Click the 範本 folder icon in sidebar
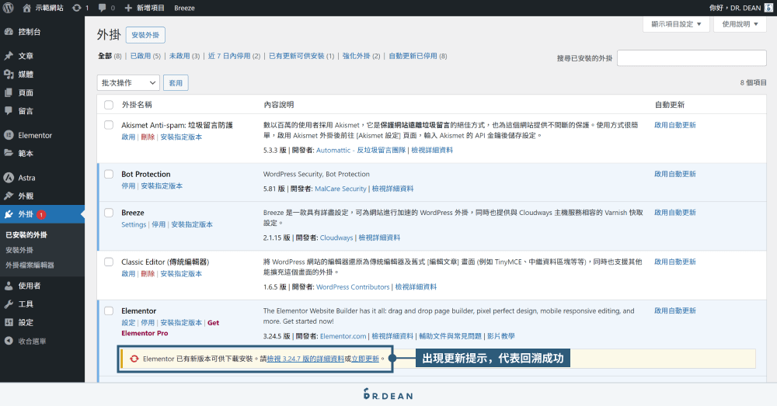Screen dimensions: 777x406 click(9, 154)
